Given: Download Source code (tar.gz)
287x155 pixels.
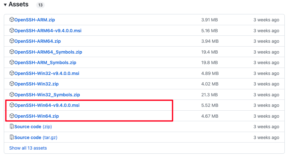Looking at the screenshot, I should point(36,137).
